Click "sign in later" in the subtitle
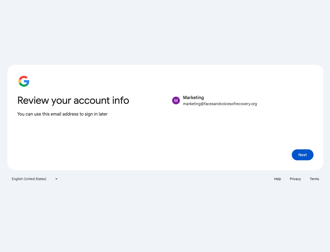The width and height of the screenshot is (330, 252). pos(96,114)
